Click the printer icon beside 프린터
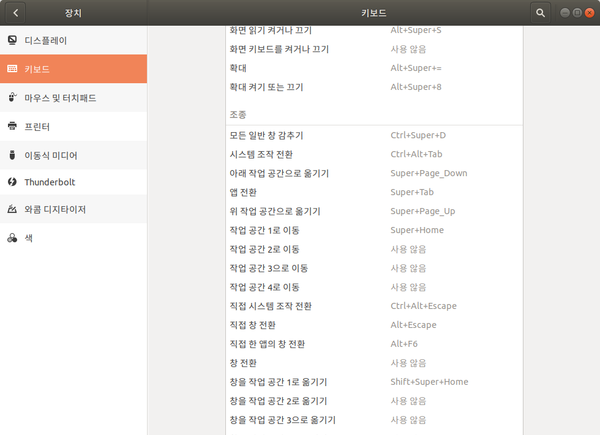The image size is (600, 435). [x=12, y=126]
